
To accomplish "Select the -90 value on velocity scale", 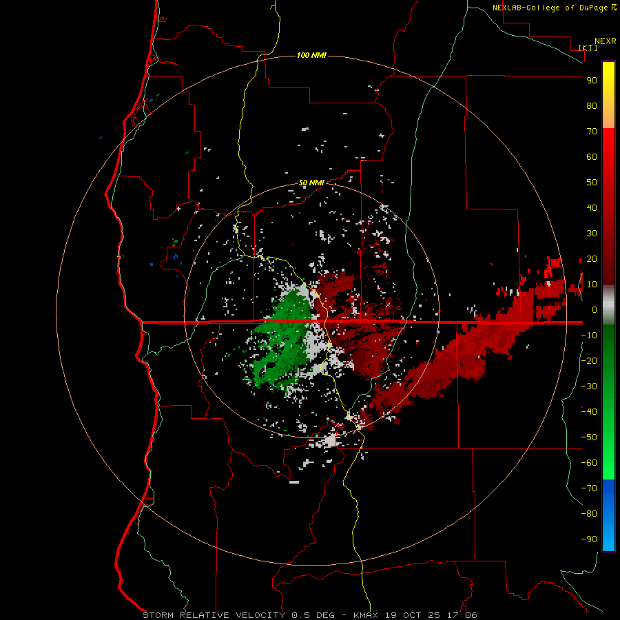I will click(x=589, y=539).
